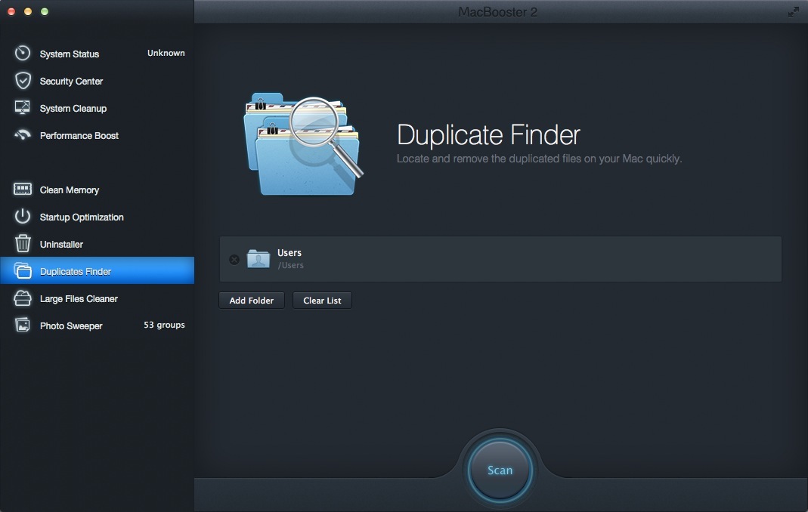Image resolution: width=808 pixels, height=512 pixels.
Task: Click the Add Folder button
Action: click(252, 301)
